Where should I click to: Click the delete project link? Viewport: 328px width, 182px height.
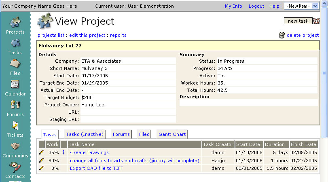tap(303, 35)
